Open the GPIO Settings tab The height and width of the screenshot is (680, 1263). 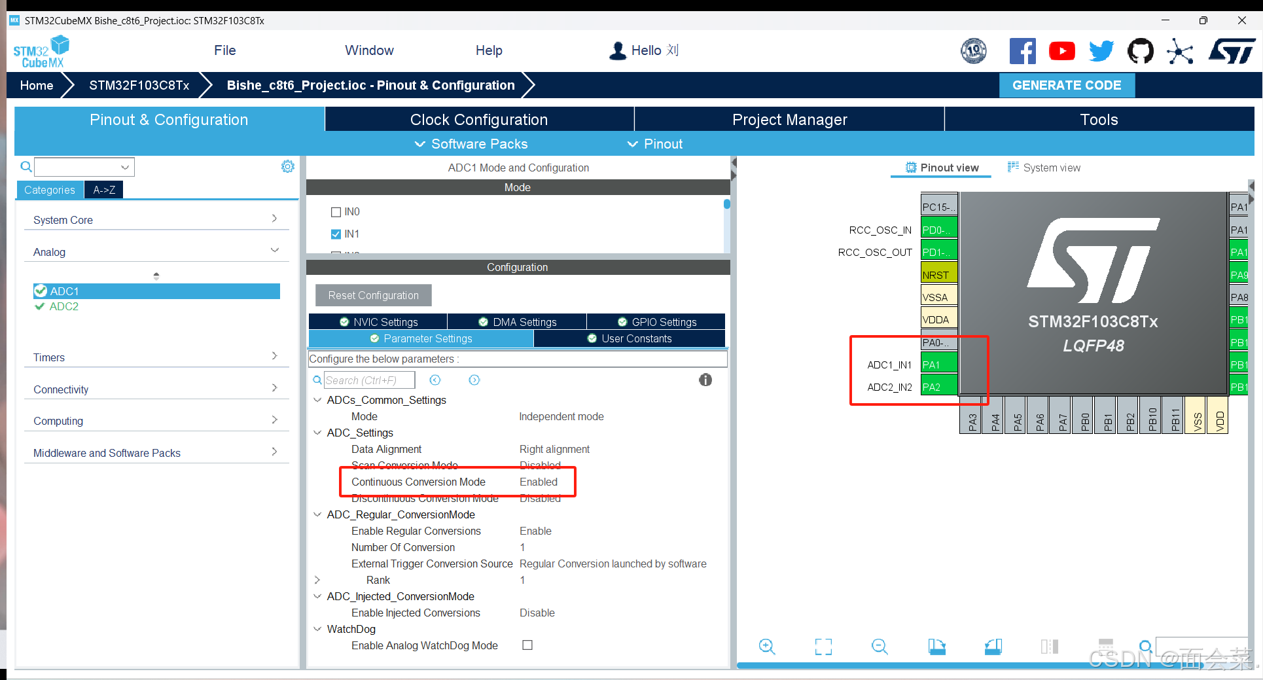(x=656, y=322)
